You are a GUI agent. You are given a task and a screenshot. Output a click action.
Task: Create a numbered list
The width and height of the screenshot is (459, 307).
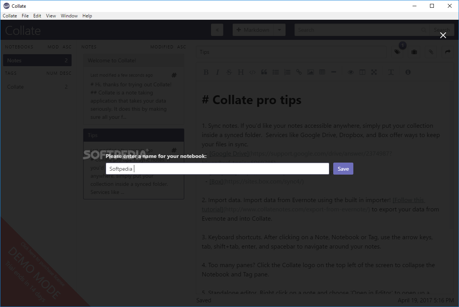point(287,72)
